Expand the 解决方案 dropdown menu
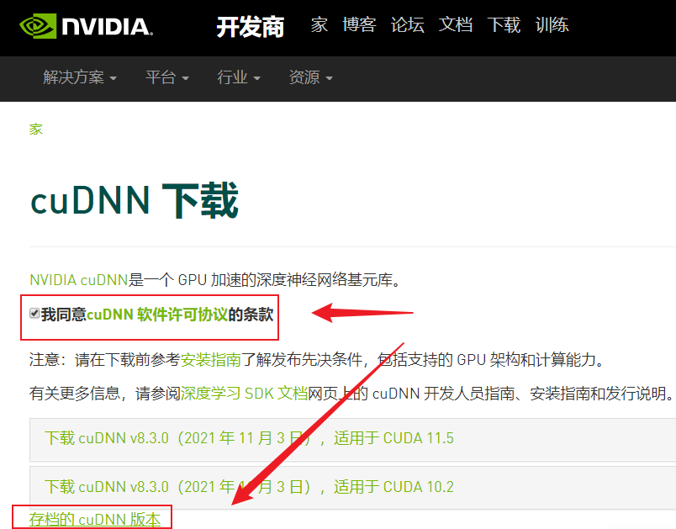This screenshot has height=529, width=676. point(80,77)
